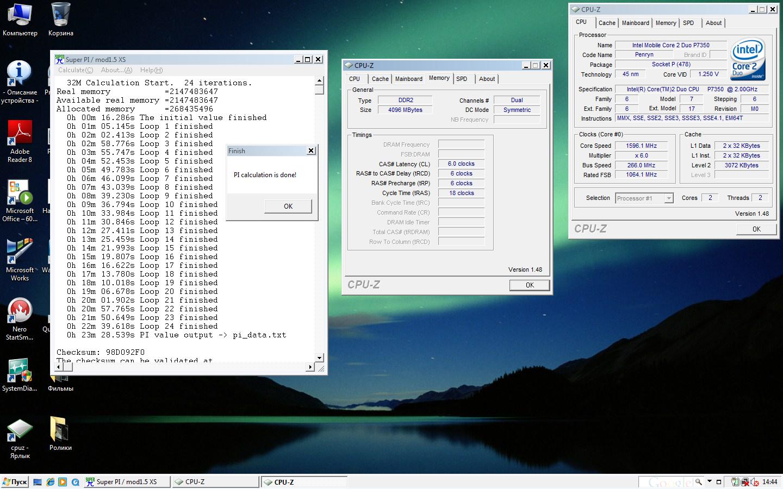Click the Rated FSB value 1064.1 MHz
783x489 pixels.
click(x=642, y=174)
